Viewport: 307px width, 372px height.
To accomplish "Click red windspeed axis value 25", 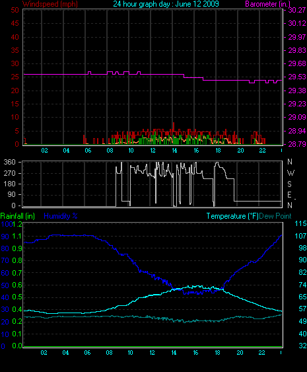I will pyautogui.click(x=15, y=77).
